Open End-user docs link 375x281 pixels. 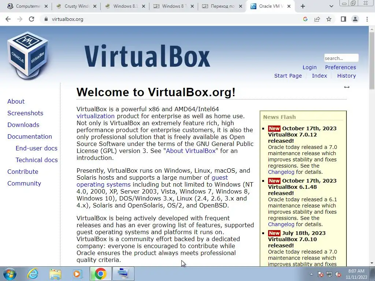(x=36, y=148)
